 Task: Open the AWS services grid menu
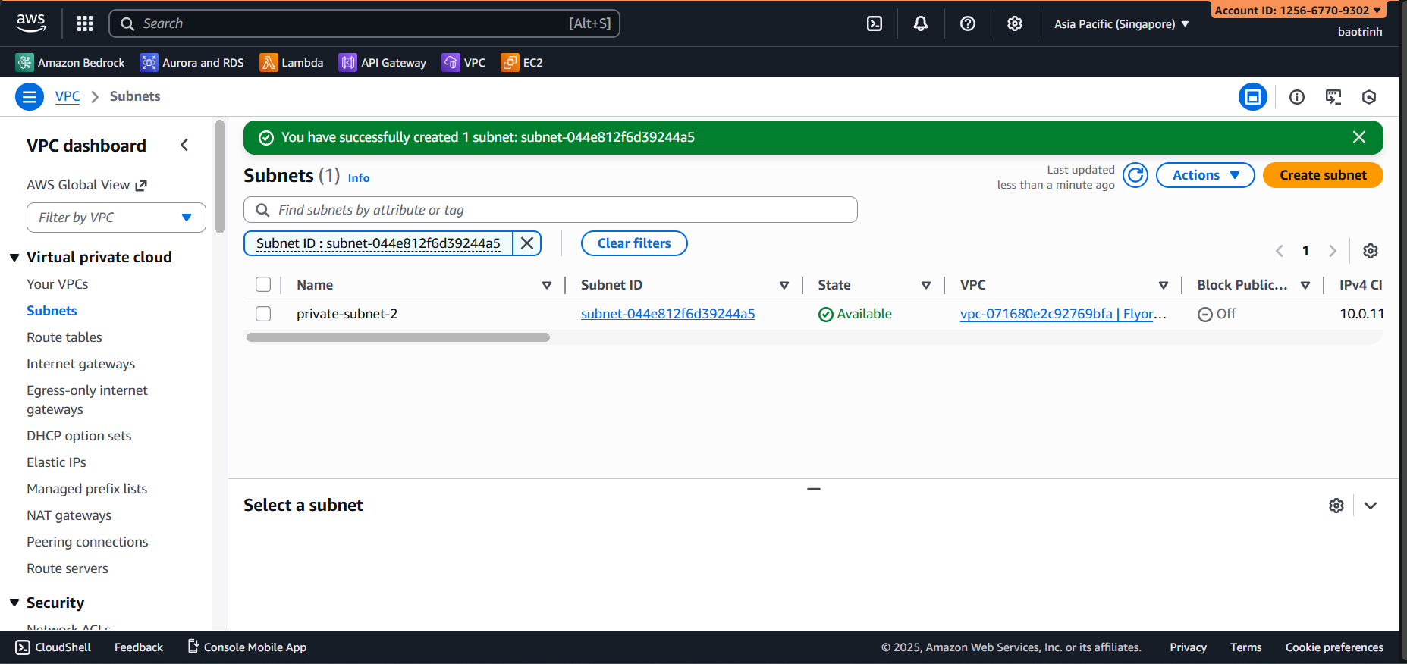[85, 23]
